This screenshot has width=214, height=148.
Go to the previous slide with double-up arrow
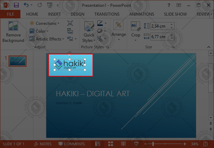coord(211,123)
